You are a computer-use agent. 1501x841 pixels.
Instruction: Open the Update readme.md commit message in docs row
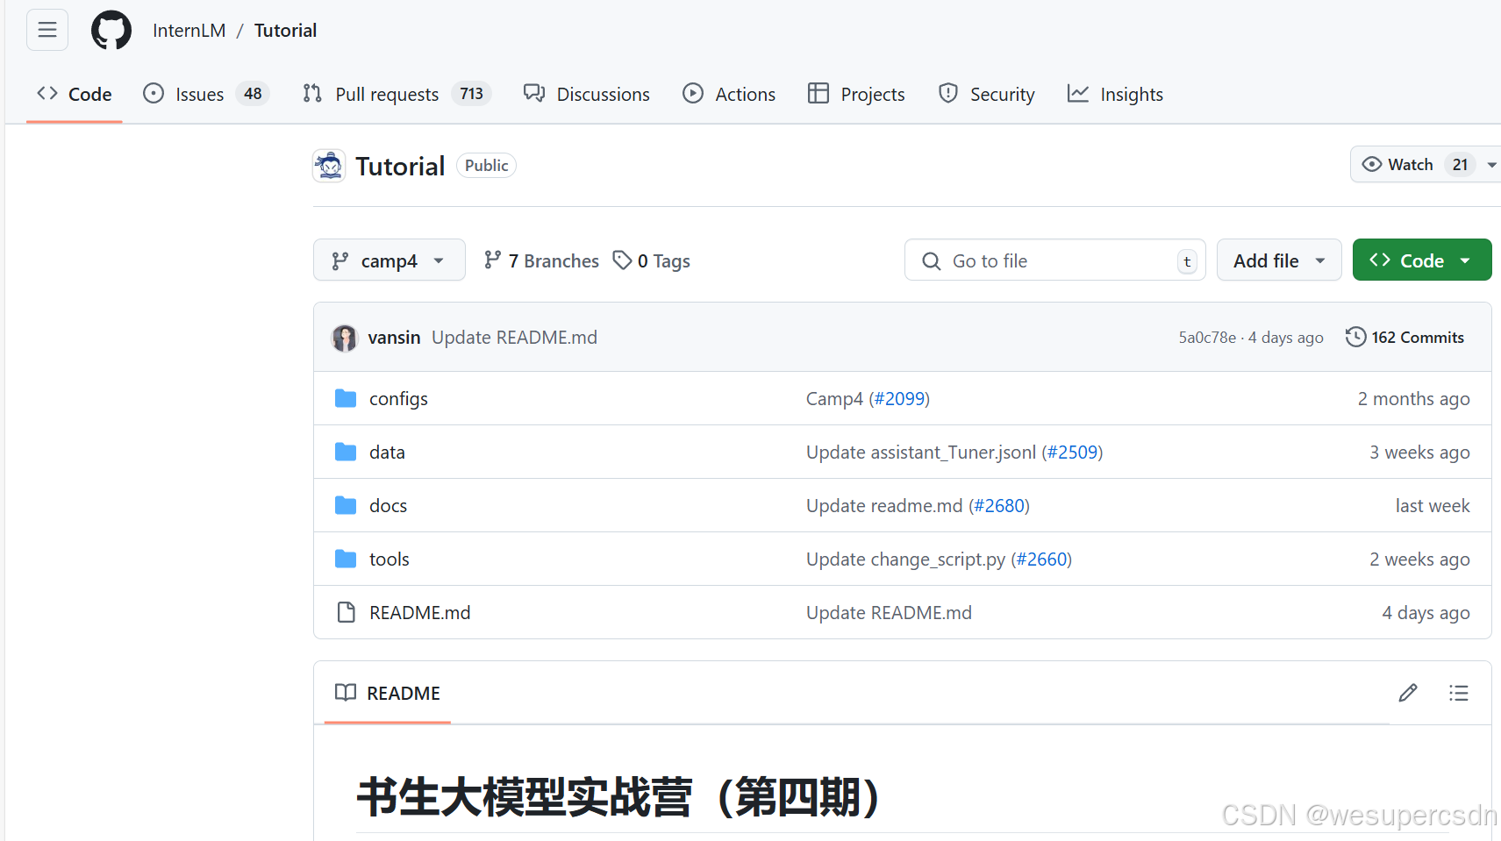(x=884, y=506)
